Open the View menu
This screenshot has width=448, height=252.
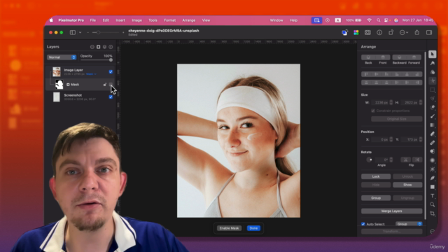[206, 20]
